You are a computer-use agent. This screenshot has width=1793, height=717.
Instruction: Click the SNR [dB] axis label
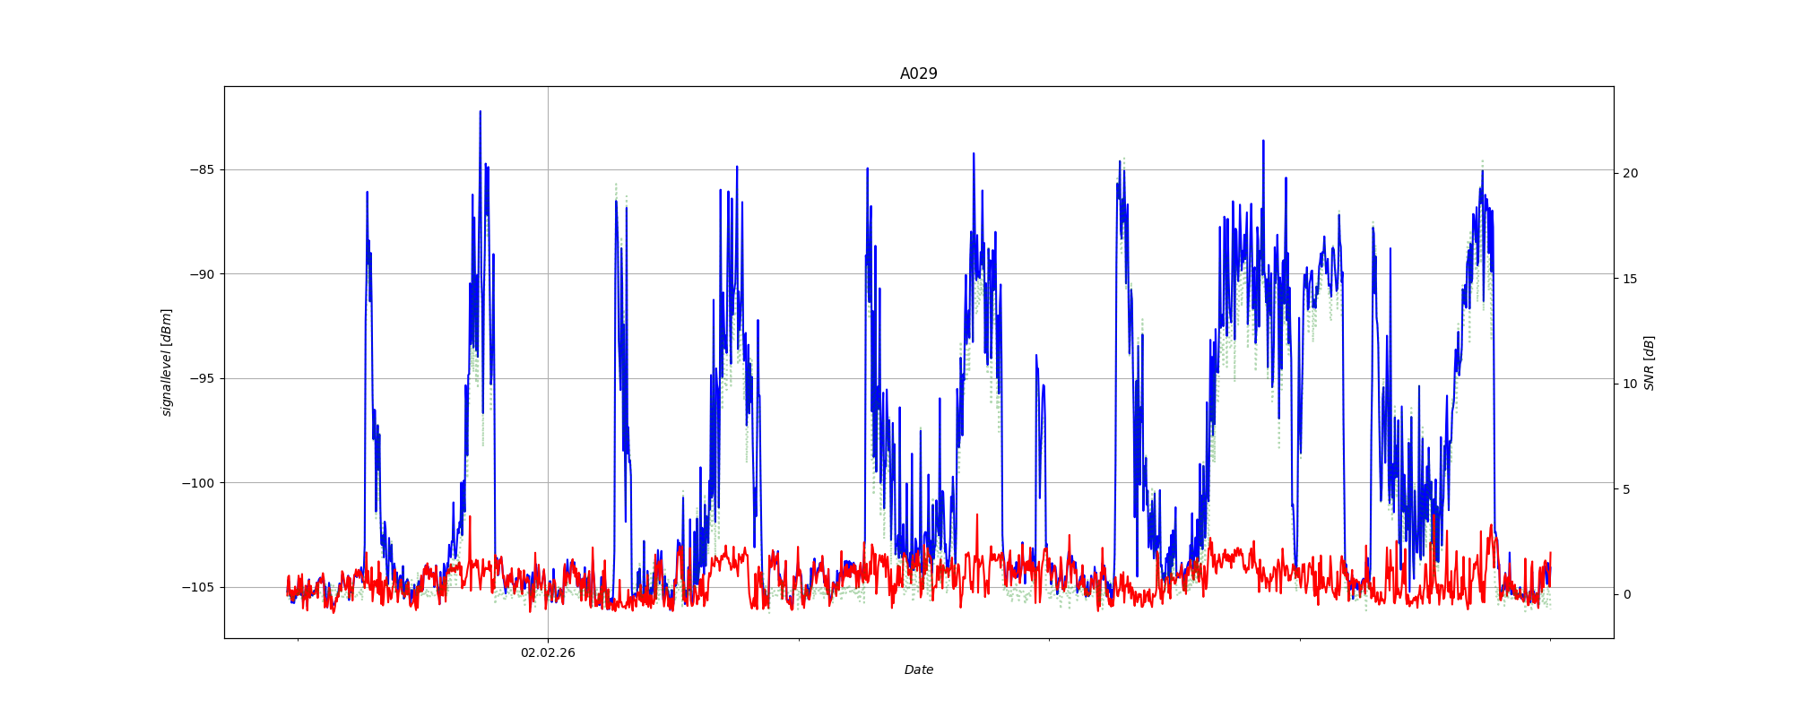click(1649, 363)
